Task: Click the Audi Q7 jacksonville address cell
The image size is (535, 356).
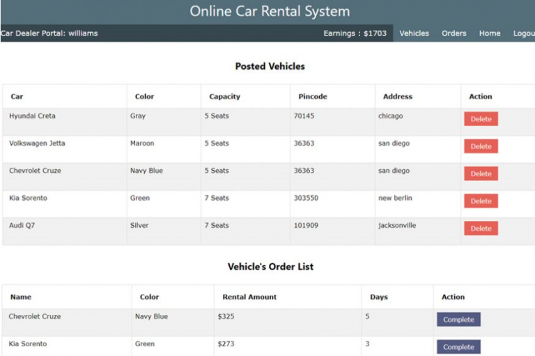Action: (397, 226)
